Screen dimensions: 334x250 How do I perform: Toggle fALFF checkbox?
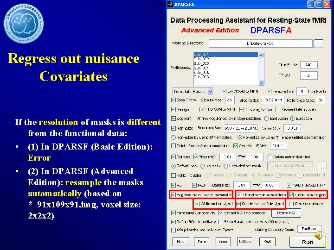[194, 185]
